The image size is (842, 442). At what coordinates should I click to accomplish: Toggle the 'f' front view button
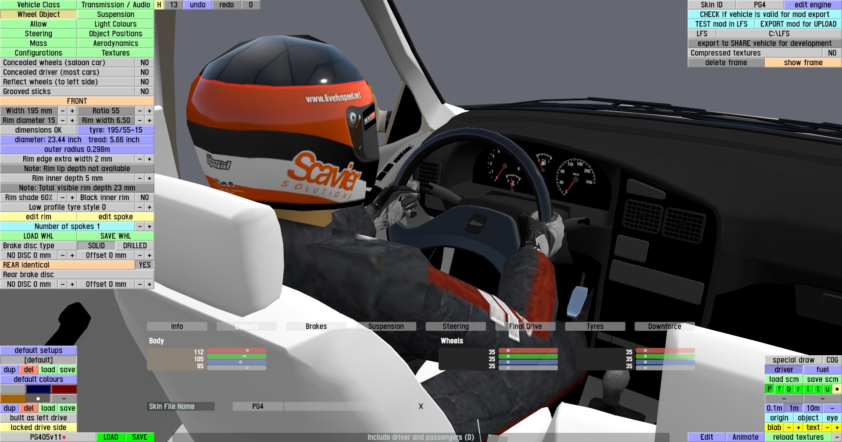[x=779, y=389]
